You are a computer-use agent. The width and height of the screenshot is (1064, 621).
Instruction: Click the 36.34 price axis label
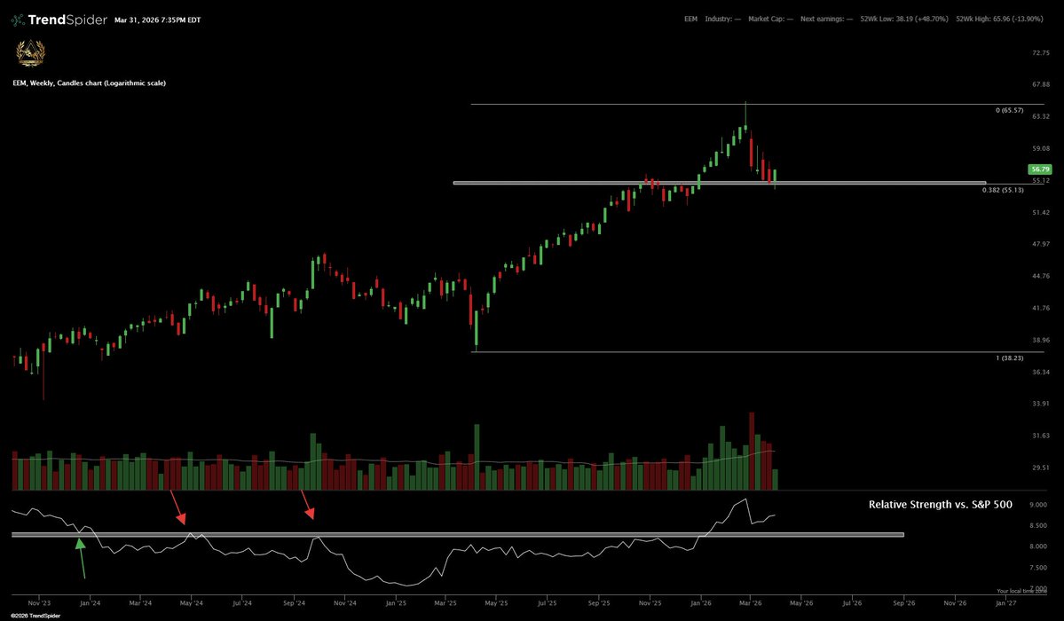tap(1040, 372)
